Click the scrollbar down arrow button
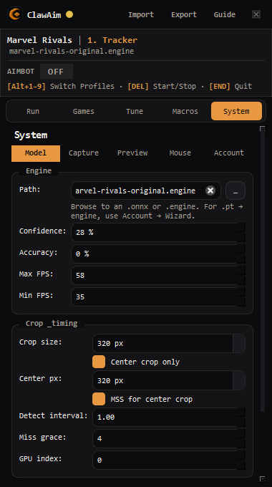 (x=263, y=478)
